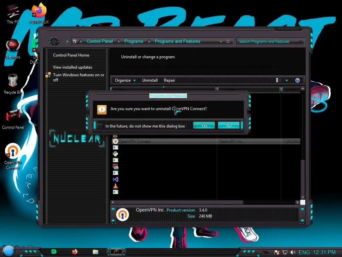342x257 pixels.
Task: Open View installed updates
Action: (x=72, y=67)
